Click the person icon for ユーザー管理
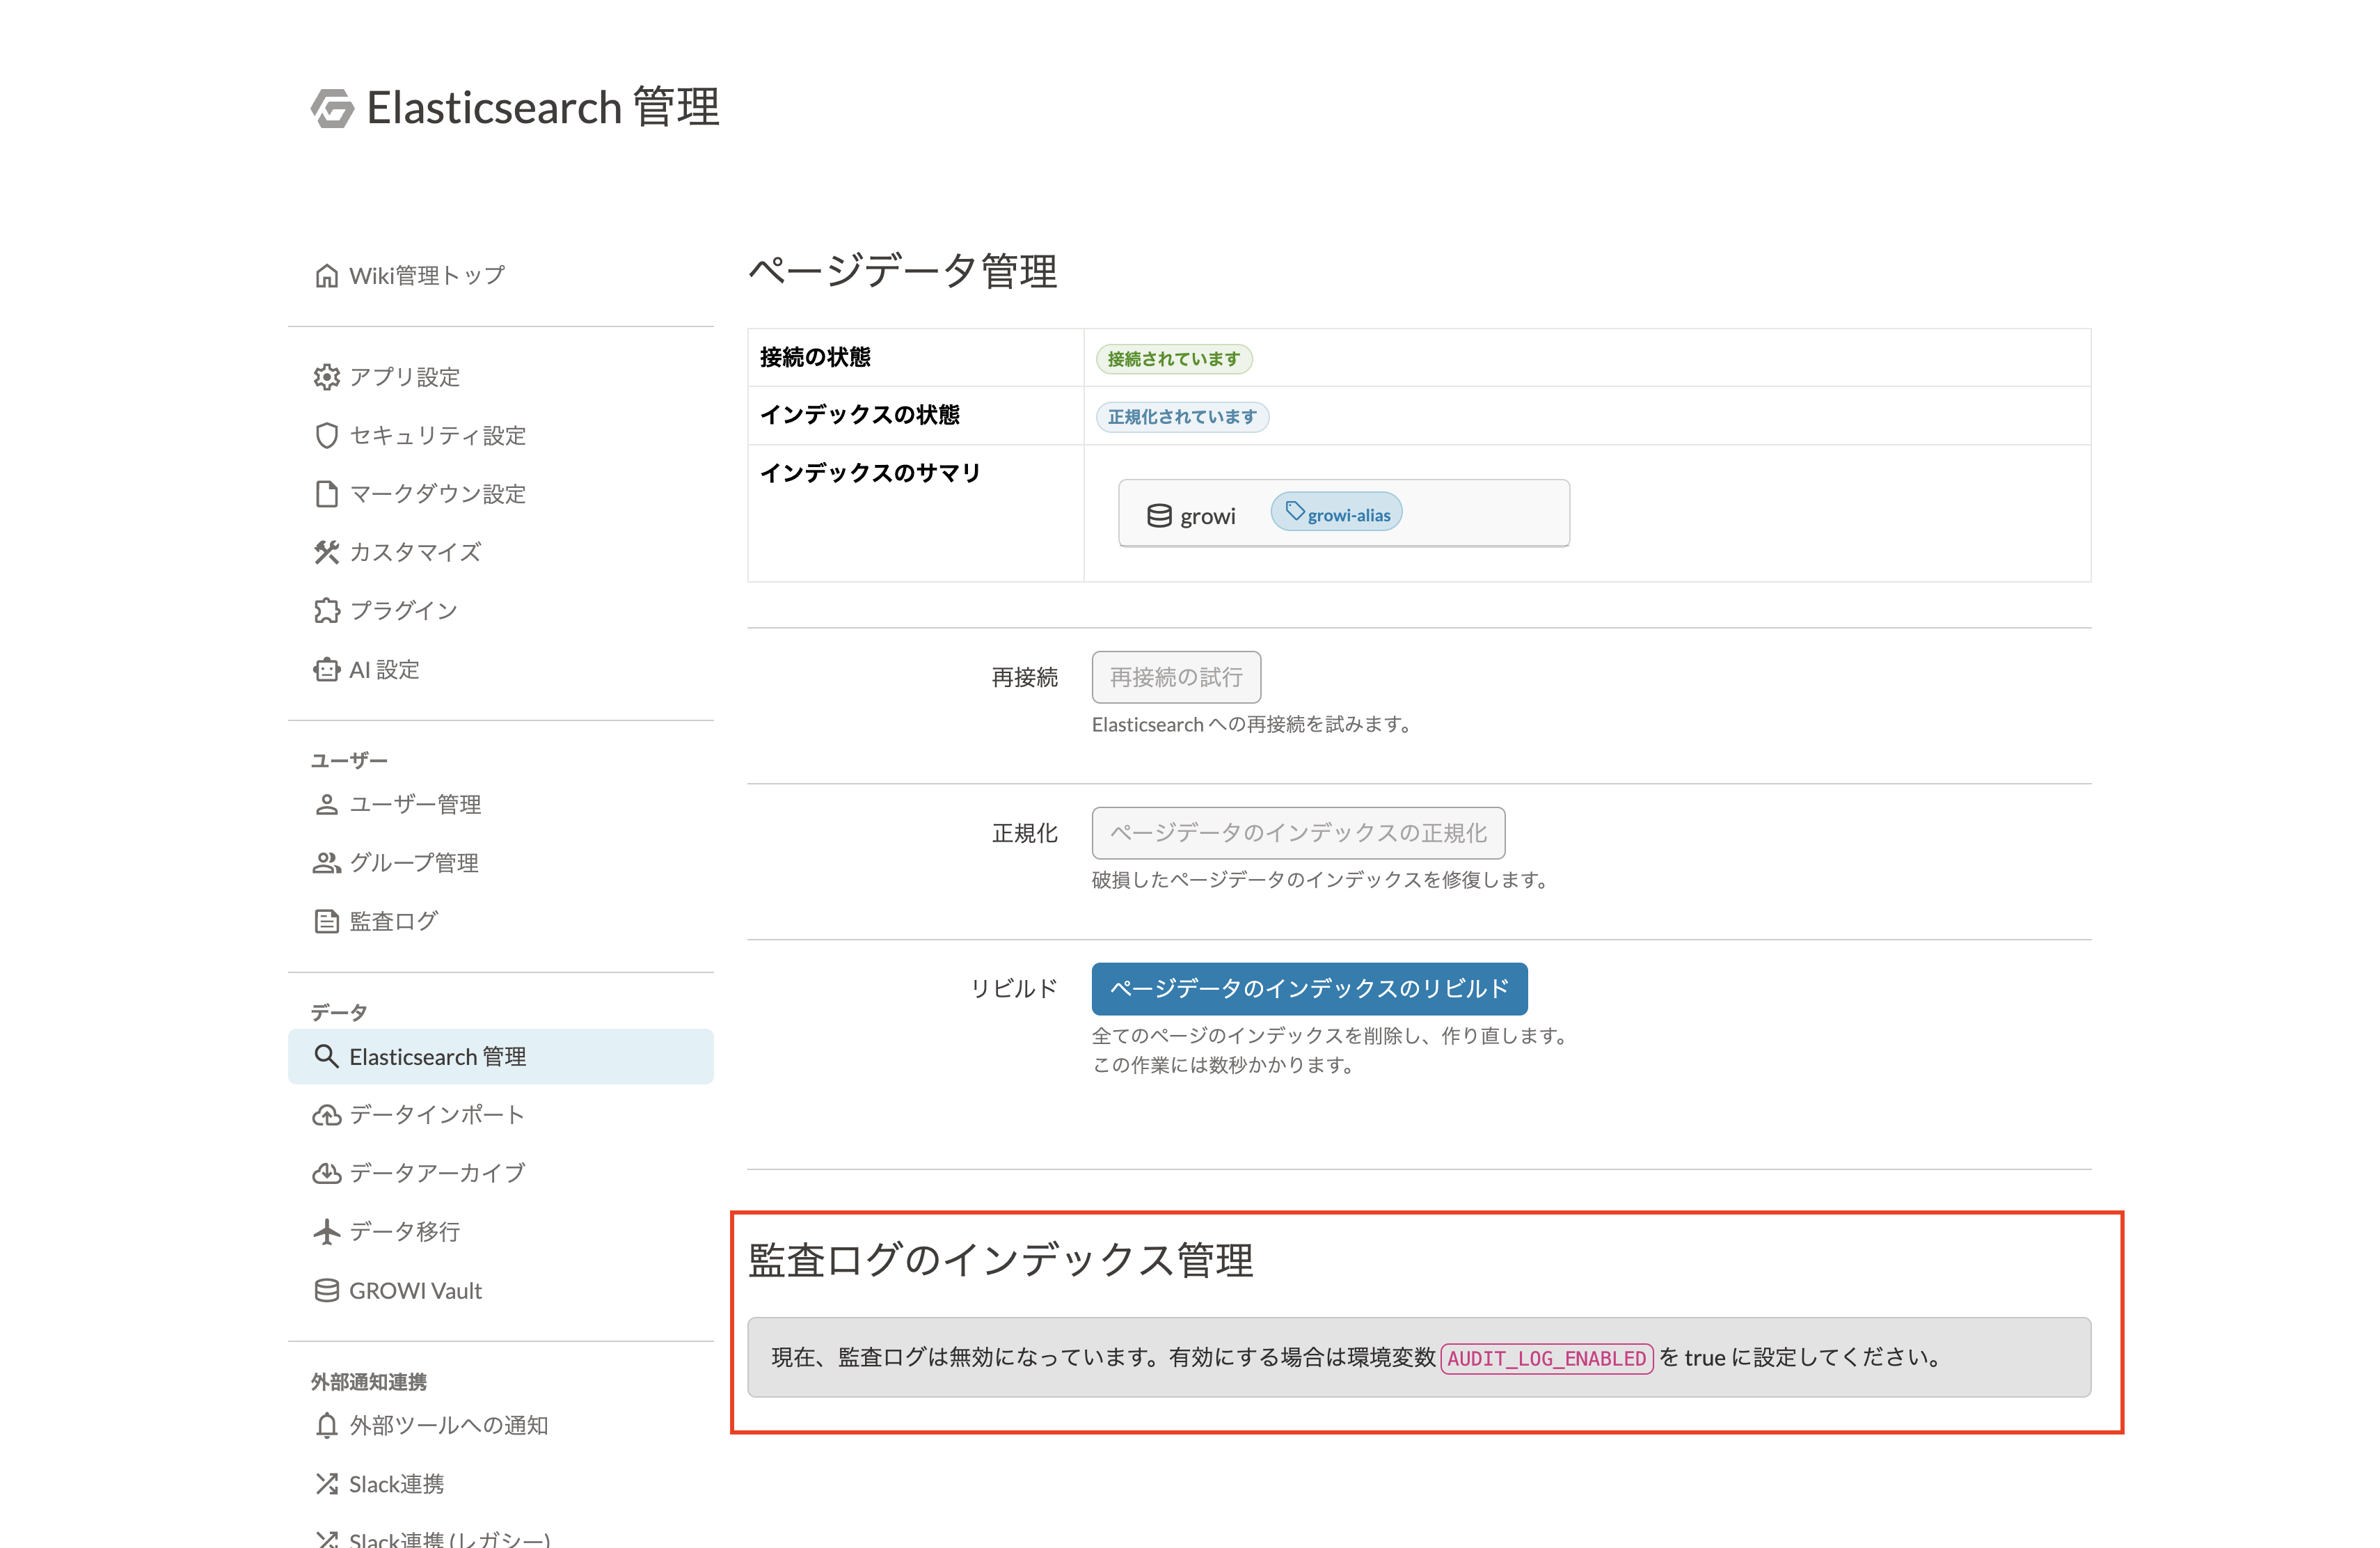 tap(326, 804)
